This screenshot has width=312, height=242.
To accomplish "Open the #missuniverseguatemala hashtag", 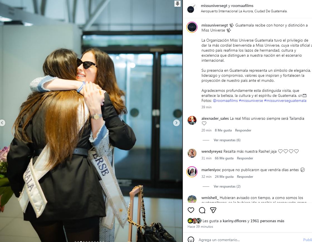I will pyautogui.click(x=285, y=100).
